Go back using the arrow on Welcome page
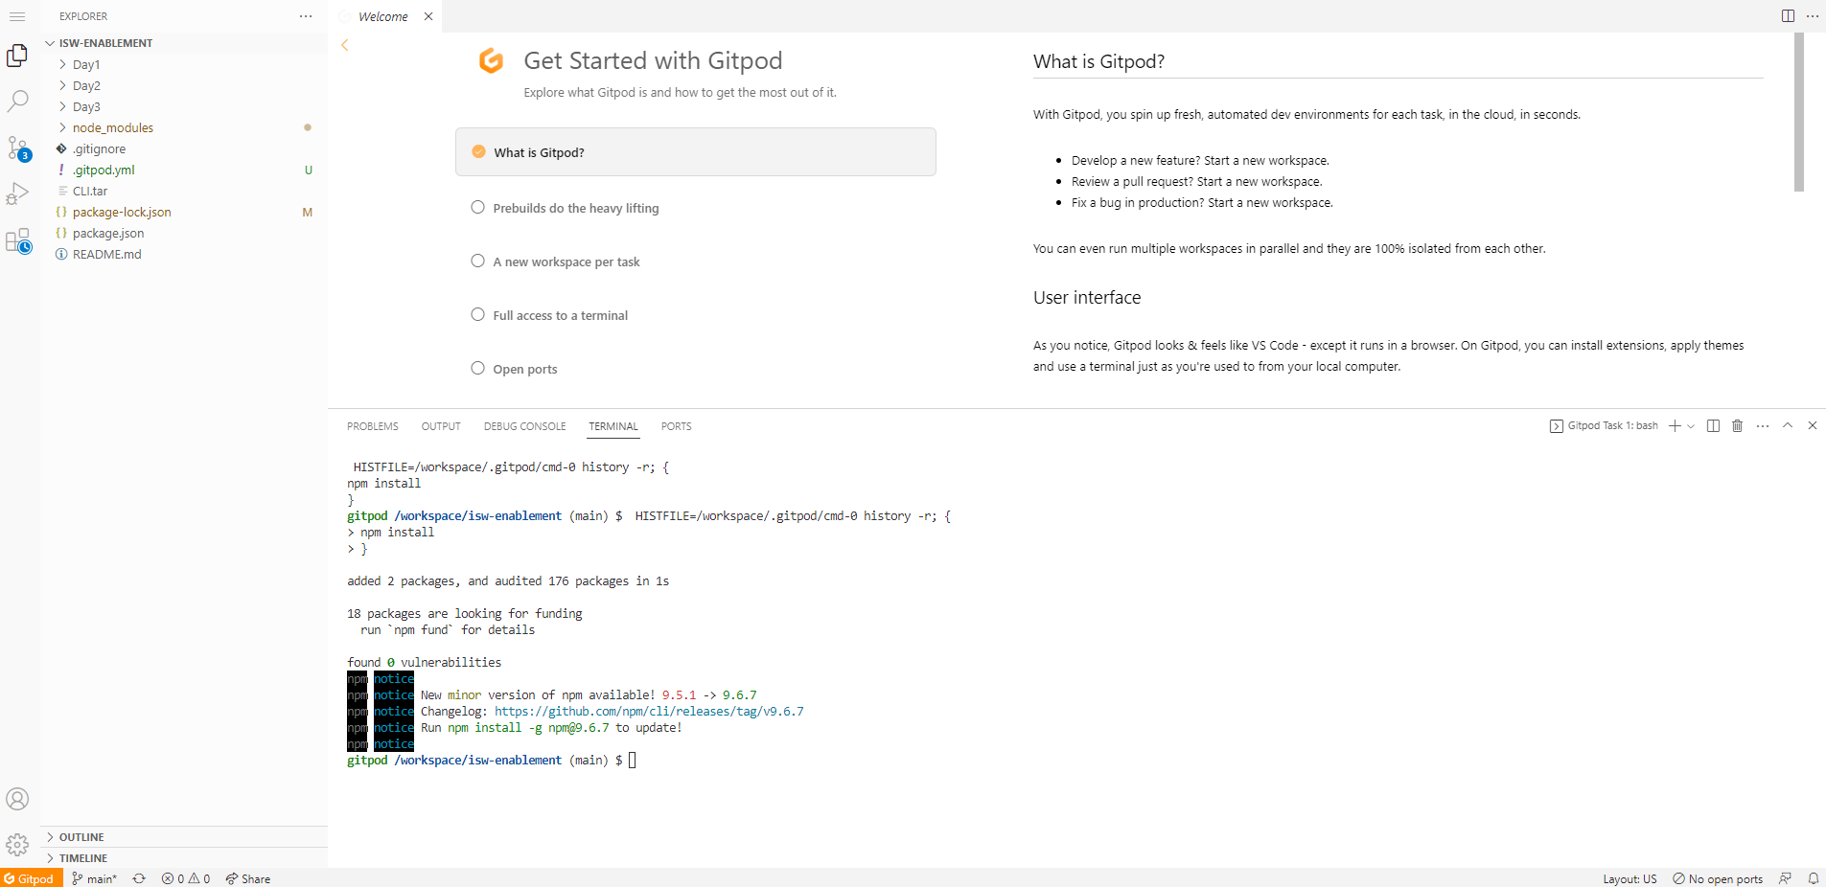The image size is (1826, 887). [345, 45]
